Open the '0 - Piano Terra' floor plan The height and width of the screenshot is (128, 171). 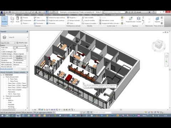coord(13,79)
